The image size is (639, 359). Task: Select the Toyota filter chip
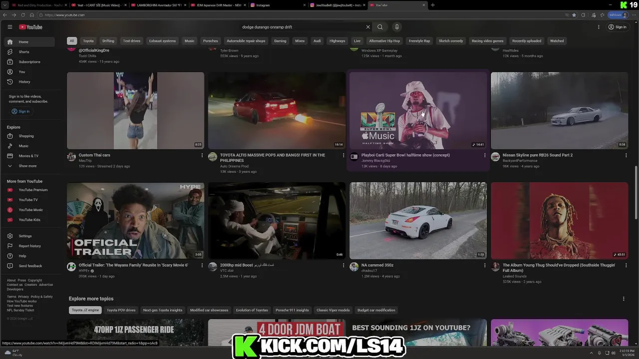88,41
